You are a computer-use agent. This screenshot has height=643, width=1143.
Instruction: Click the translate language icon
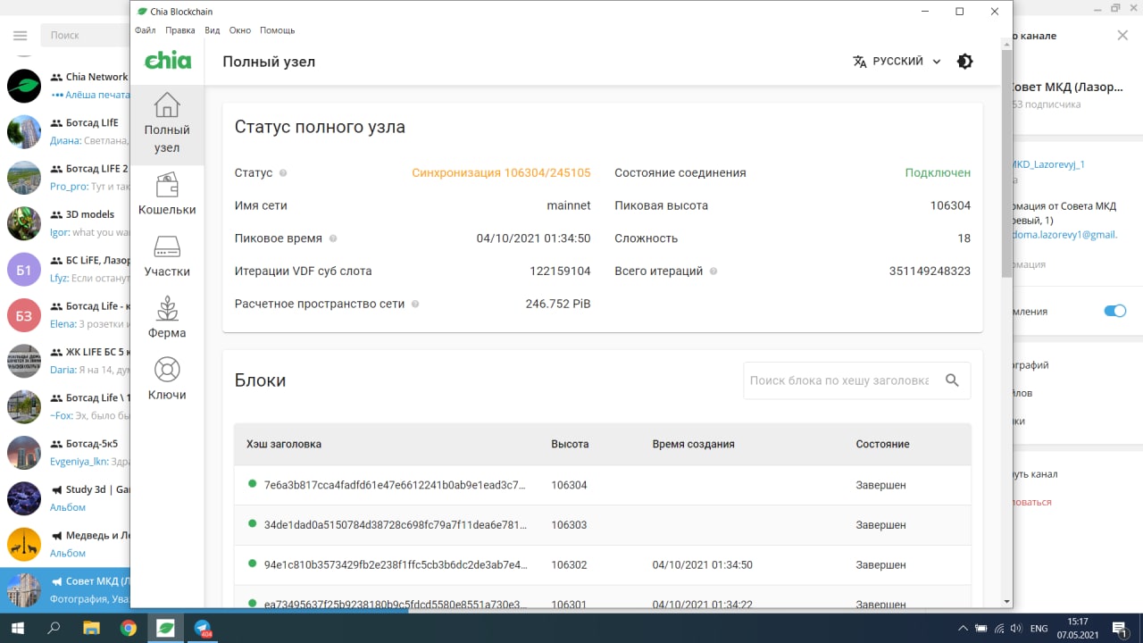tap(860, 62)
